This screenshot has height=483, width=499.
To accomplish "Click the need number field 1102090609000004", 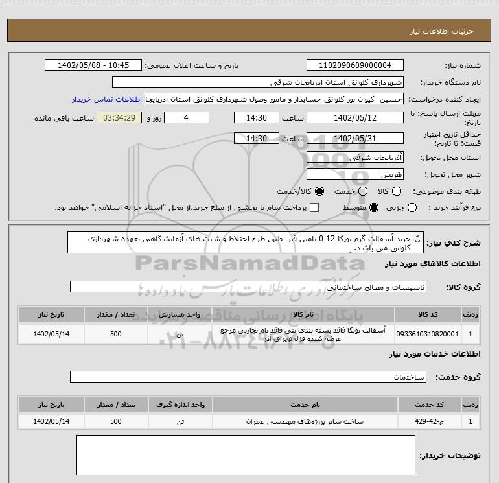I will coord(355,65).
